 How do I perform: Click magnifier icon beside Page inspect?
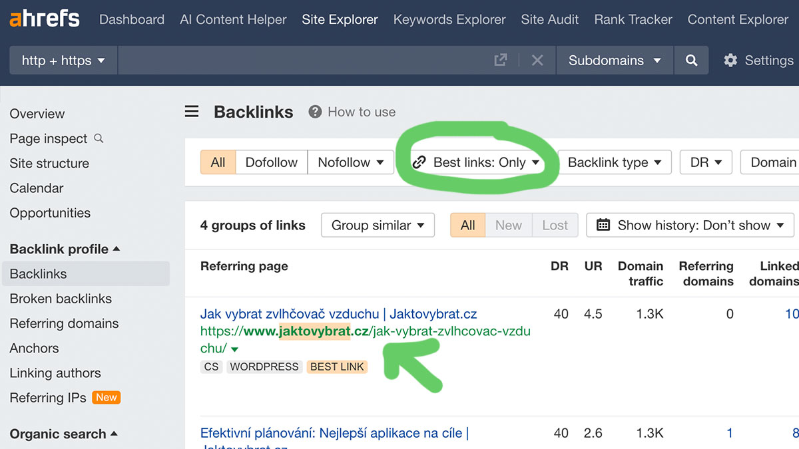pyautogui.click(x=99, y=138)
